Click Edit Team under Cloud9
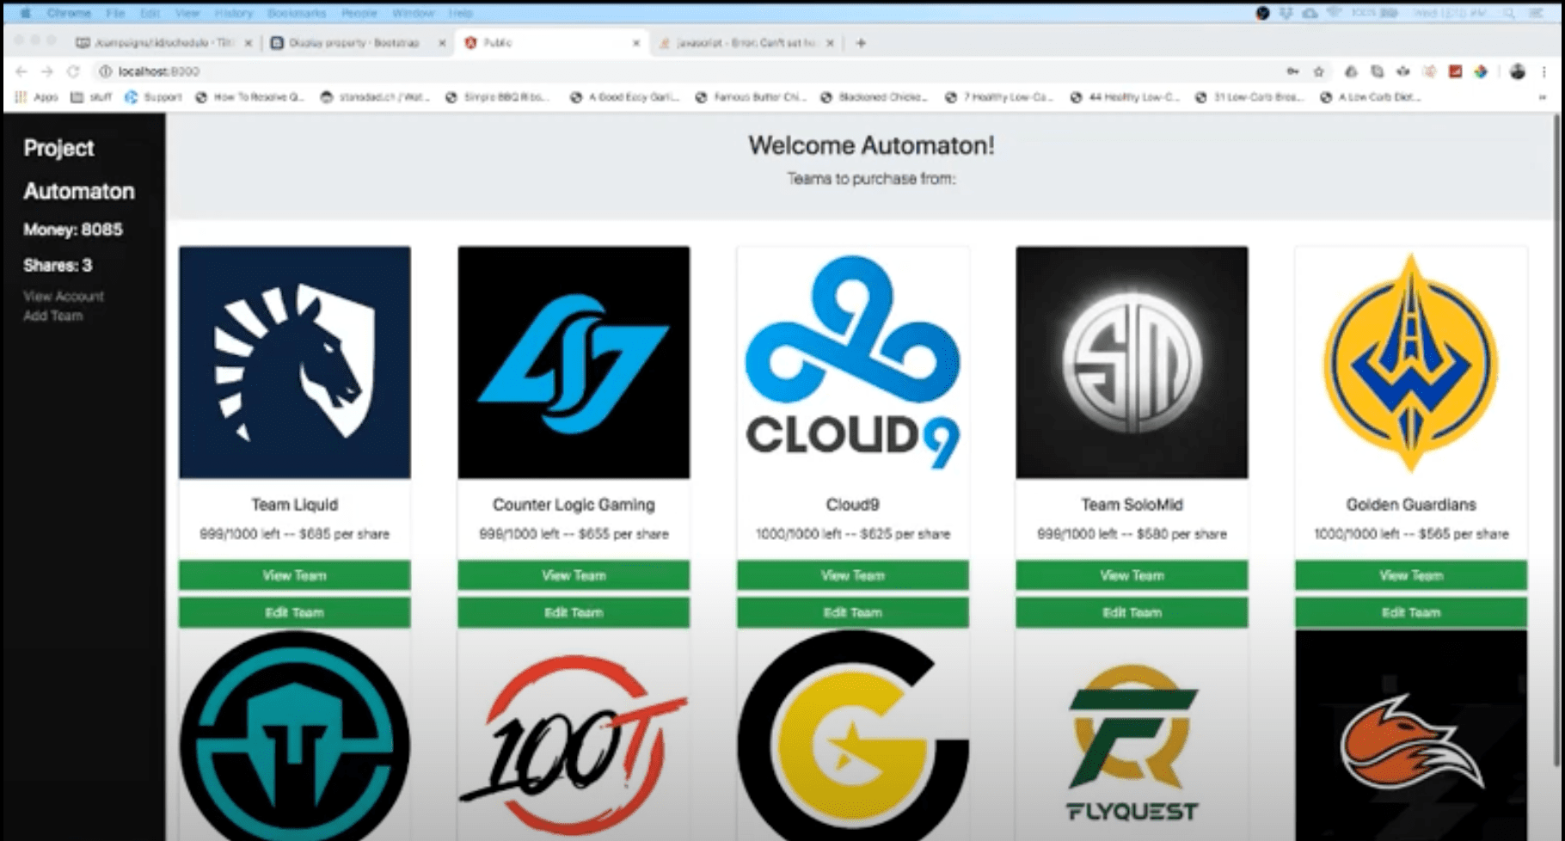Image resolution: width=1565 pixels, height=841 pixels. click(x=852, y=612)
